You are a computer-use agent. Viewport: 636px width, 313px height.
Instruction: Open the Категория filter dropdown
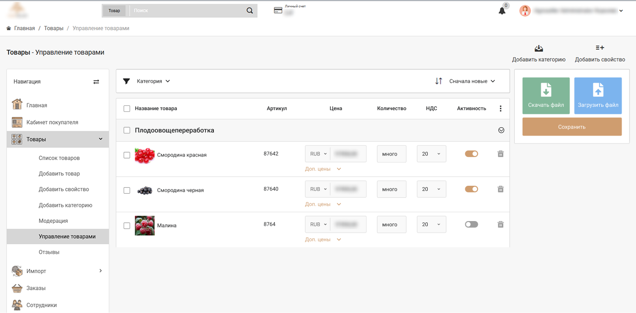coord(153,81)
